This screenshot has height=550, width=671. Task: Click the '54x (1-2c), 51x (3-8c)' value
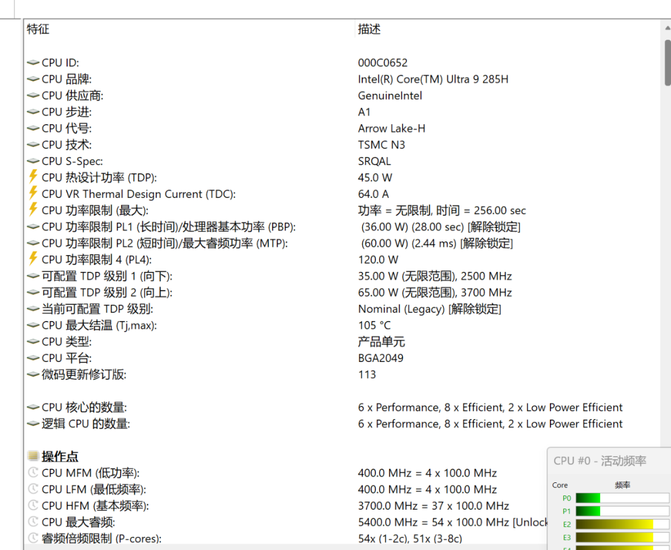click(x=410, y=538)
